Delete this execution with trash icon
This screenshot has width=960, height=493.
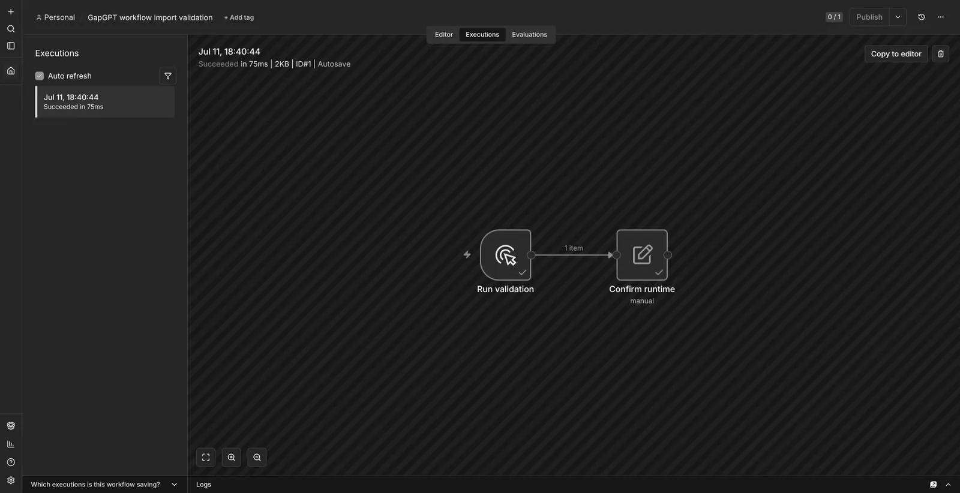pos(940,54)
